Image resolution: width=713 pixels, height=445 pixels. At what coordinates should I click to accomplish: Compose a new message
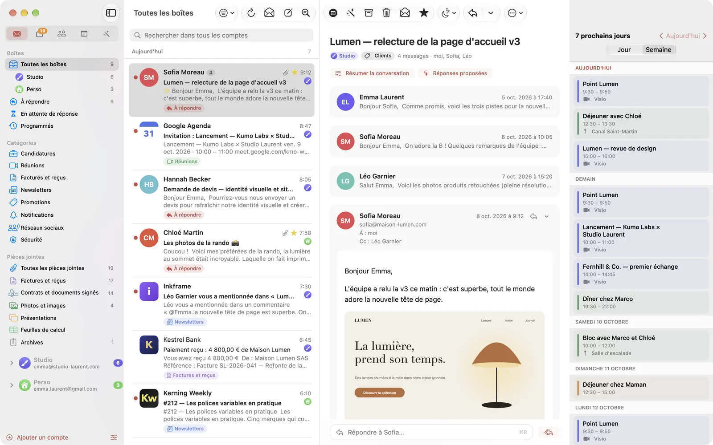point(288,13)
